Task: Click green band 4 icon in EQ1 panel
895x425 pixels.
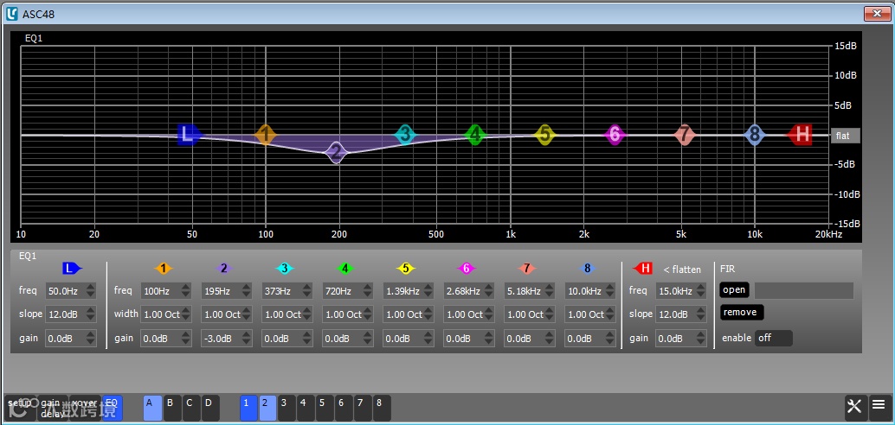Action: click(x=344, y=269)
